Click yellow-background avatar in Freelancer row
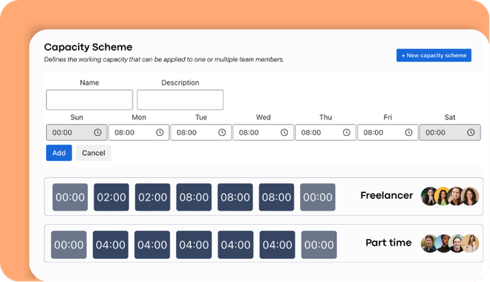The height and width of the screenshot is (282, 490). click(x=442, y=196)
